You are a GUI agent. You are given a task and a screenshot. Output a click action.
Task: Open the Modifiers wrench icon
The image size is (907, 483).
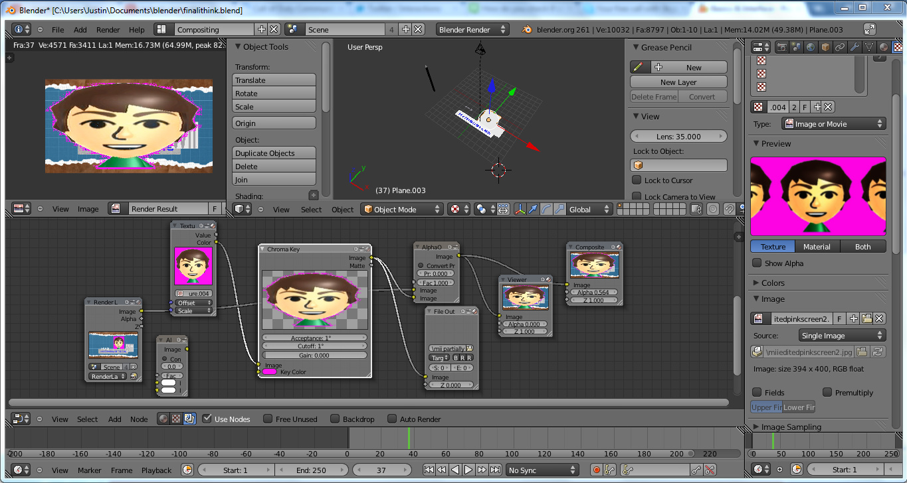855,47
